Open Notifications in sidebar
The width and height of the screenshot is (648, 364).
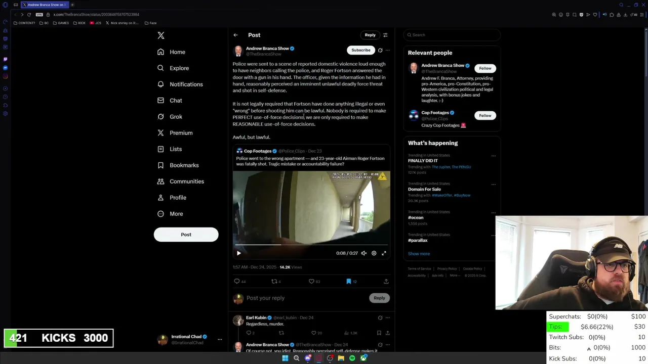tap(180, 84)
